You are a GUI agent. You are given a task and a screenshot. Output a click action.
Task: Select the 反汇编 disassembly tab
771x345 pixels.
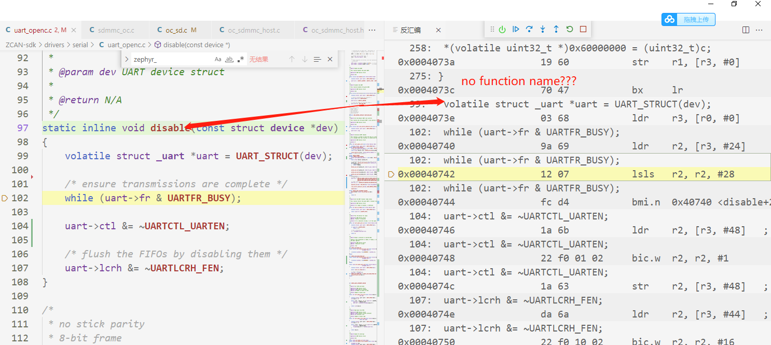pyautogui.click(x=410, y=30)
